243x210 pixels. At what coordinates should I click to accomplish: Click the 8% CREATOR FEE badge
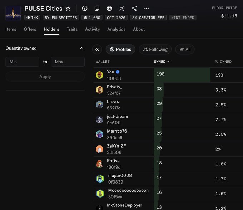click(x=148, y=17)
